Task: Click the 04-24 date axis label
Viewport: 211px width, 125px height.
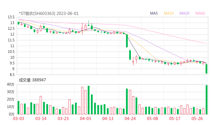Action: point(130,118)
